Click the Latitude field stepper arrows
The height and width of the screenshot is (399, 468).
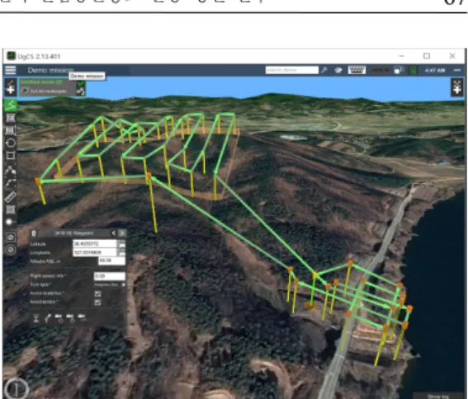(x=121, y=244)
